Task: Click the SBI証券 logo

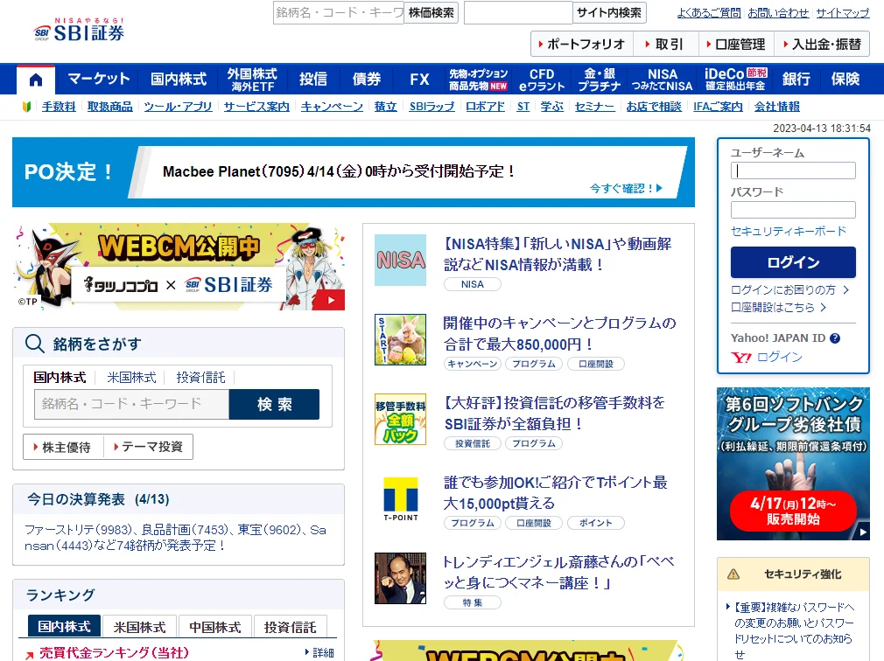Action: 81,31
